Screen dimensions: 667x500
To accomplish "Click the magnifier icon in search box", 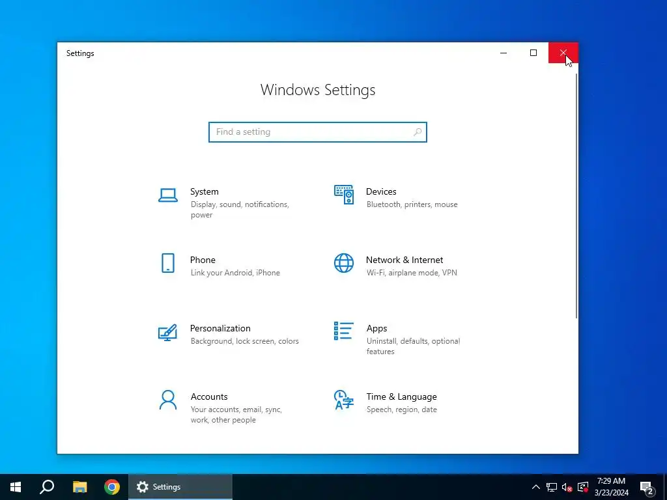I will [x=418, y=132].
